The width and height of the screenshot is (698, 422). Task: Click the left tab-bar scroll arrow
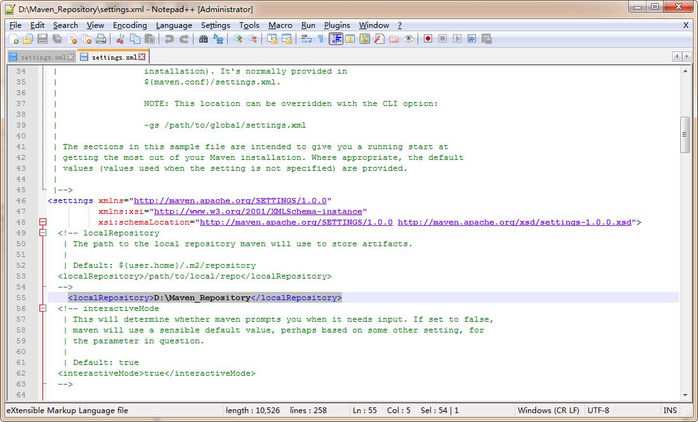[676, 56]
